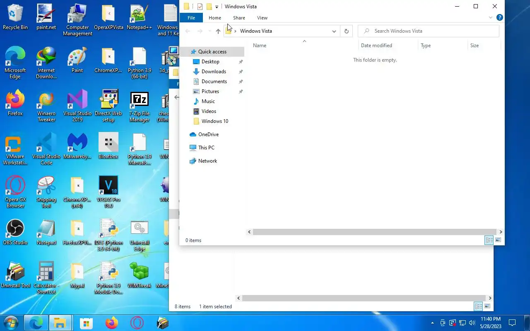The height and width of the screenshot is (331, 530).
Task: Open the recent locations dropdown arrow
Action: (210, 31)
